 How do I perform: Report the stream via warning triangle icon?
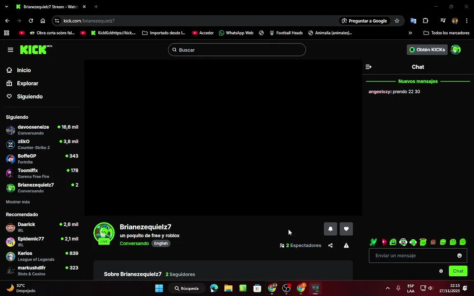pyautogui.click(x=346, y=245)
